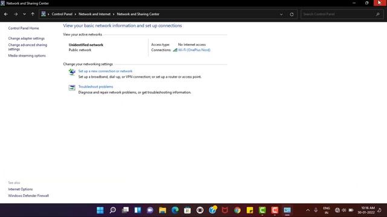Click the Control Panel icon in address bar

tap(44, 14)
